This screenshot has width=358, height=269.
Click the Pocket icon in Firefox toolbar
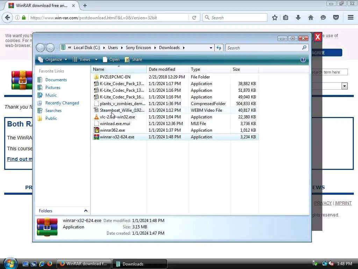click(x=336, y=18)
